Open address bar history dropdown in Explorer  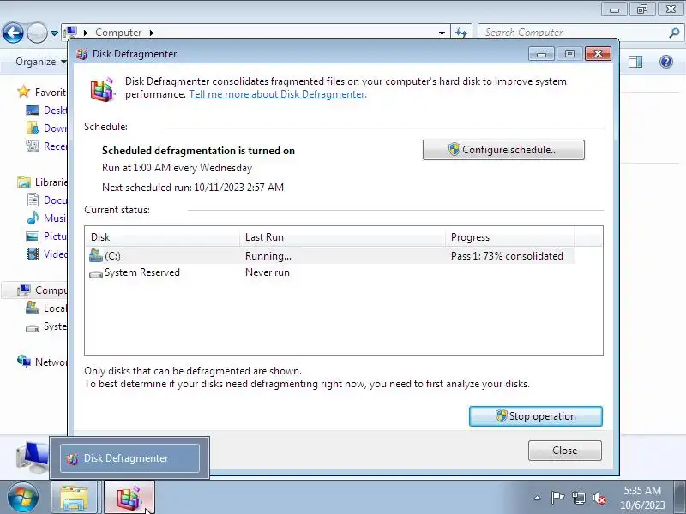point(442,33)
